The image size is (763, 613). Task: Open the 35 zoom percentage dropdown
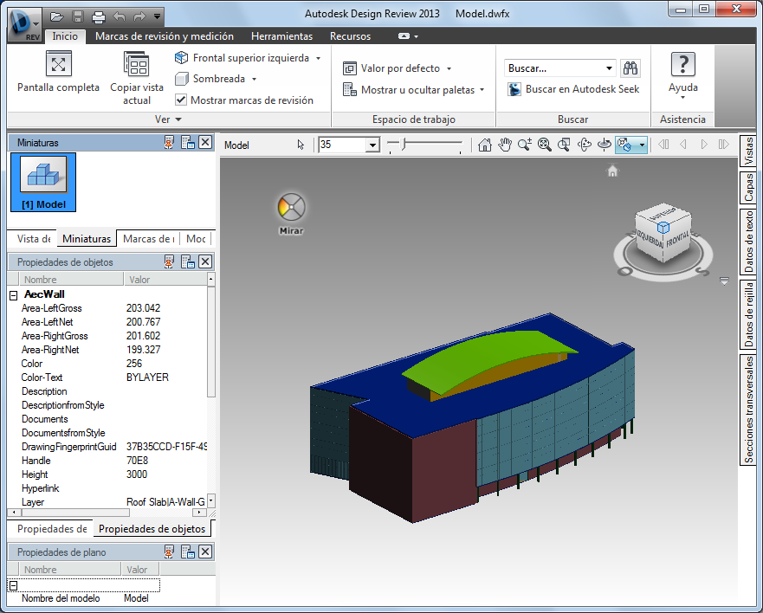pyautogui.click(x=373, y=145)
